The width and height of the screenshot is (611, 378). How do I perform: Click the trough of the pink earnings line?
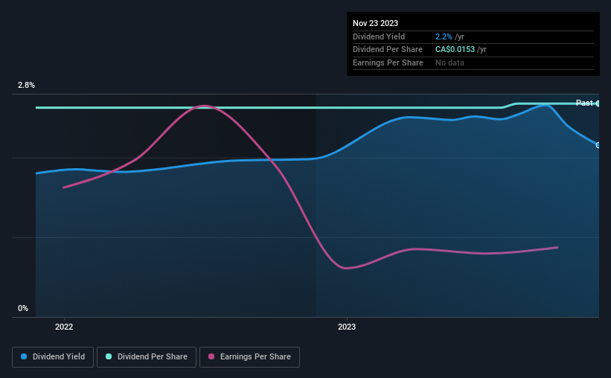(345, 268)
